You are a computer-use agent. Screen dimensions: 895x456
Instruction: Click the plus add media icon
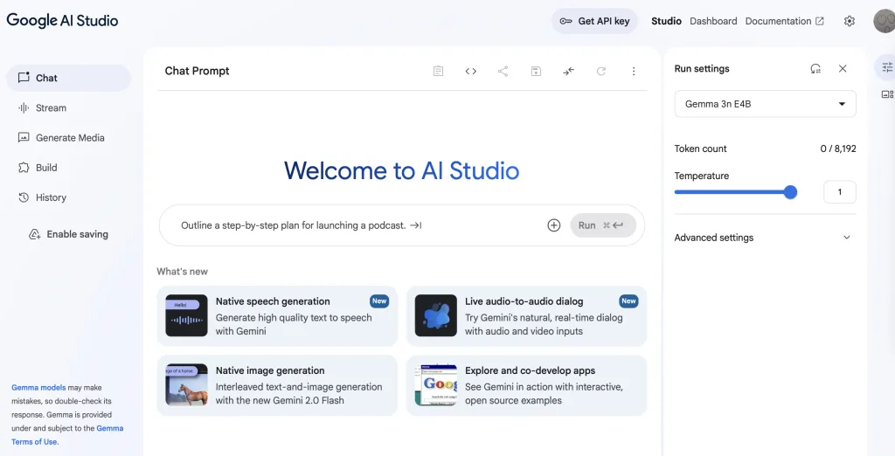pyautogui.click(x=553, y=225)
